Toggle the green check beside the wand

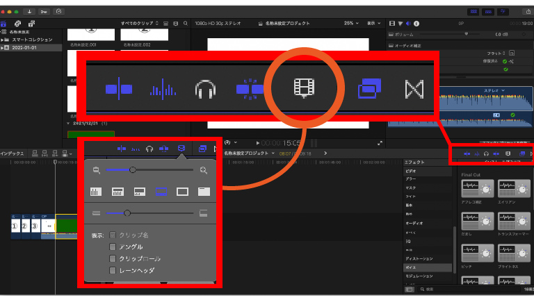(505, 62)
